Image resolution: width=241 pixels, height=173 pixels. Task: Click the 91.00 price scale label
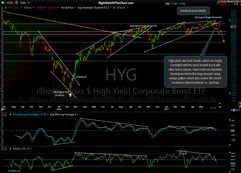(233, 11)
